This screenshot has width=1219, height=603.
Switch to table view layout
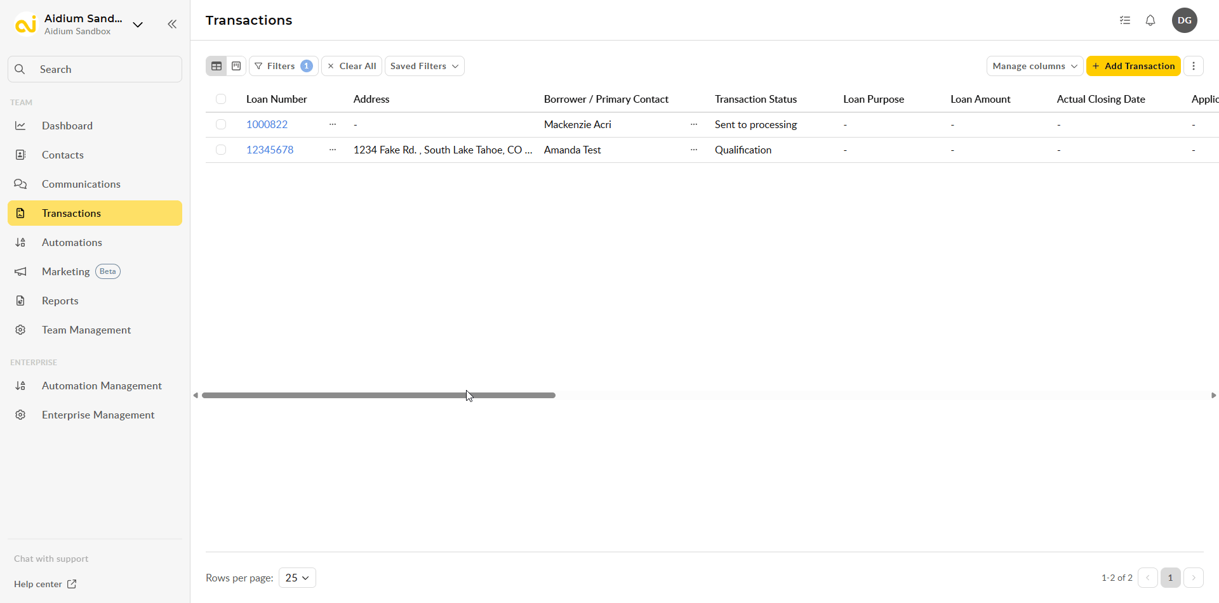[x=216, y=66]
